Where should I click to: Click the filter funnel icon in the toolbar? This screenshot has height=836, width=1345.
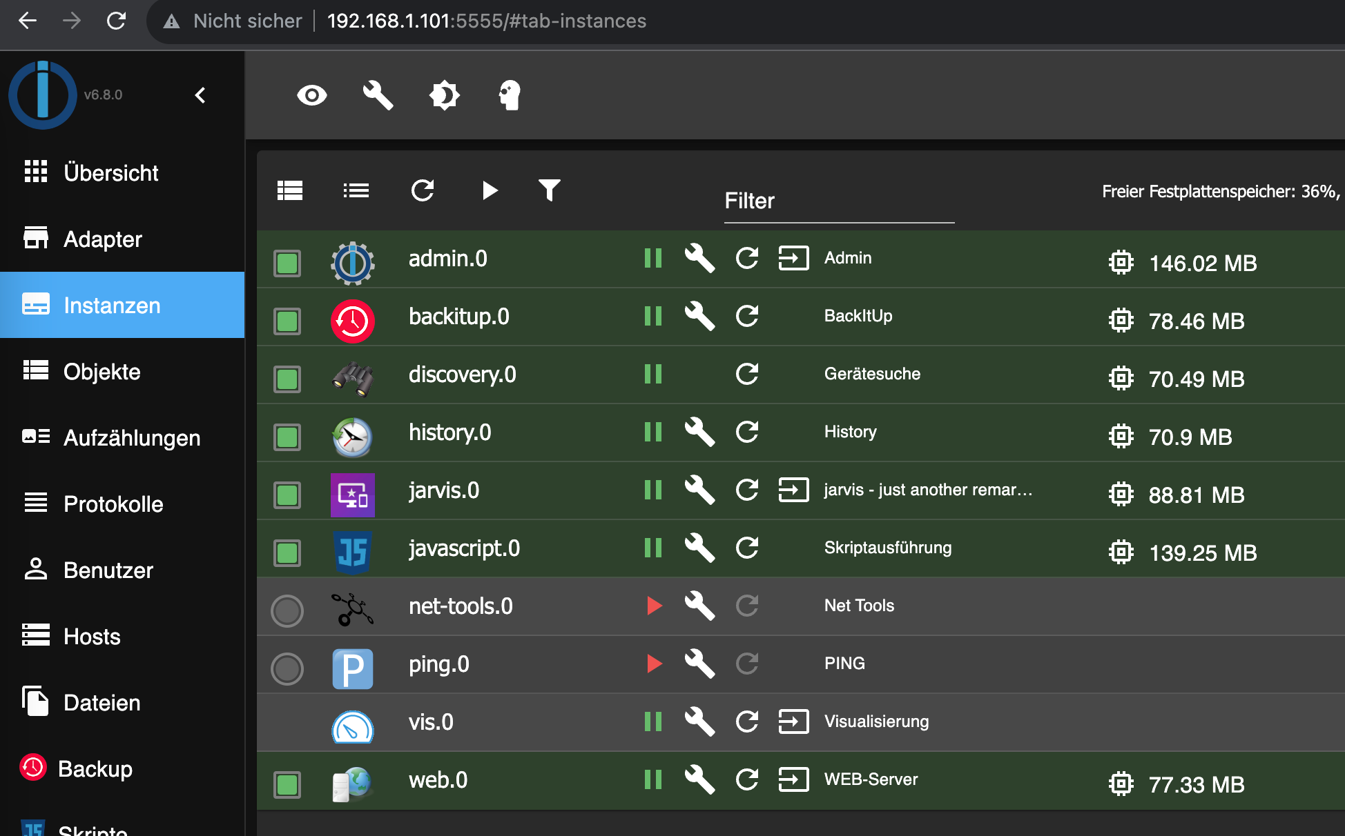tap(549, 190)
